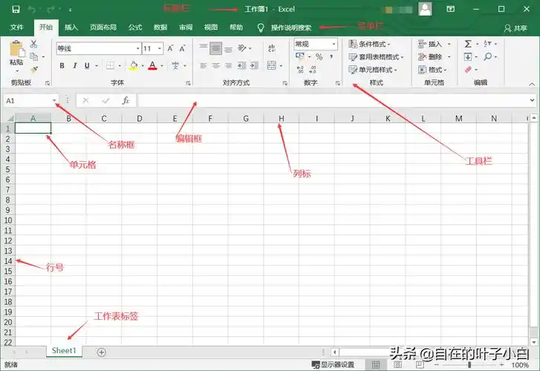Screen dimensions: 540x371
Task: Click Increase Decimal icon
Action: 300,70
